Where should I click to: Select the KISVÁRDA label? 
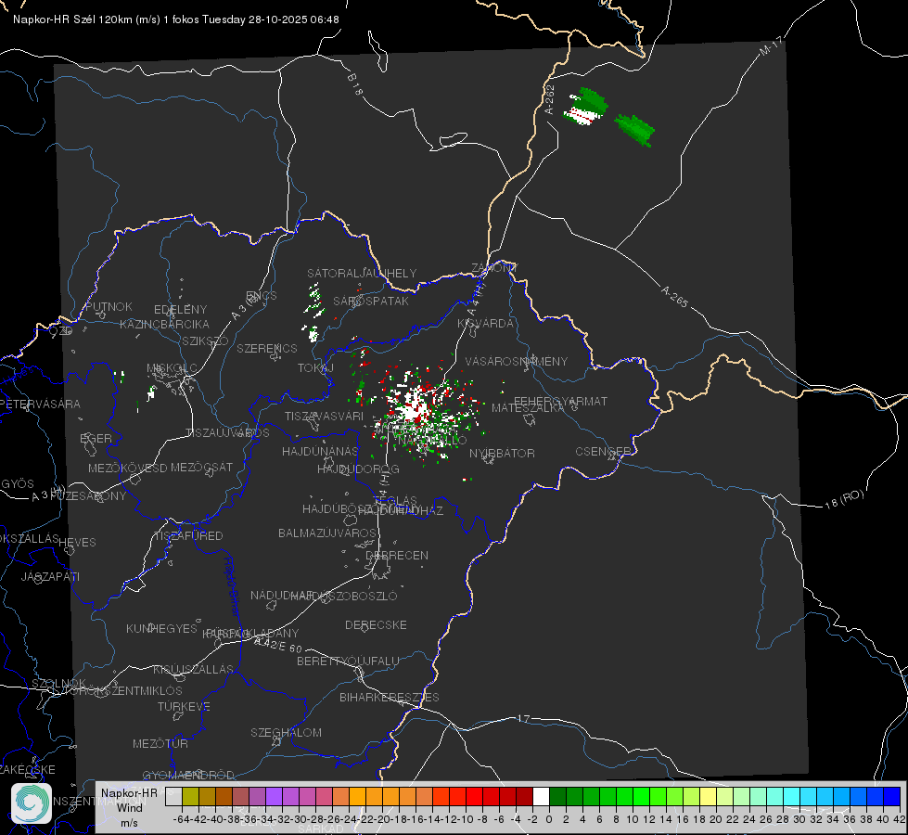485,324
